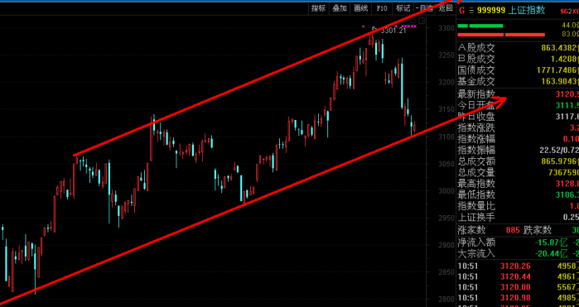Screen dimensions: 579x307
Task: Select the 最新指数 row in the quote panel
Action: tap(518, 94)
